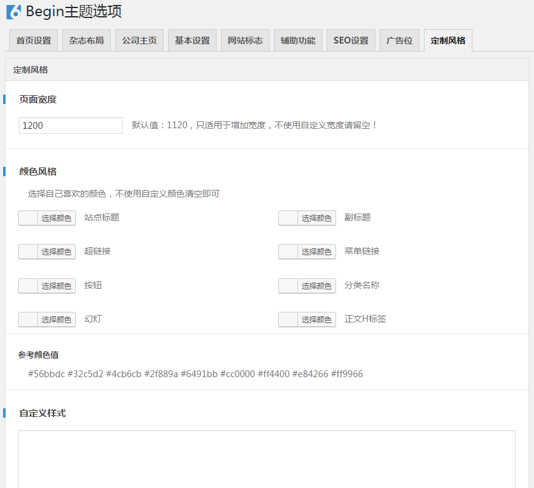
Task: Click 选择颜色 button for 按钮
Action: [57, 286]
